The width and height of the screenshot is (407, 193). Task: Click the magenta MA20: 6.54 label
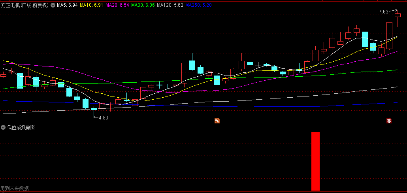click(118, 5)
